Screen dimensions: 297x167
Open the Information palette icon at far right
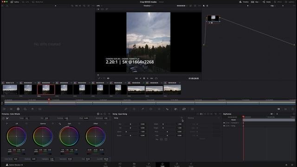click(293, 109)
